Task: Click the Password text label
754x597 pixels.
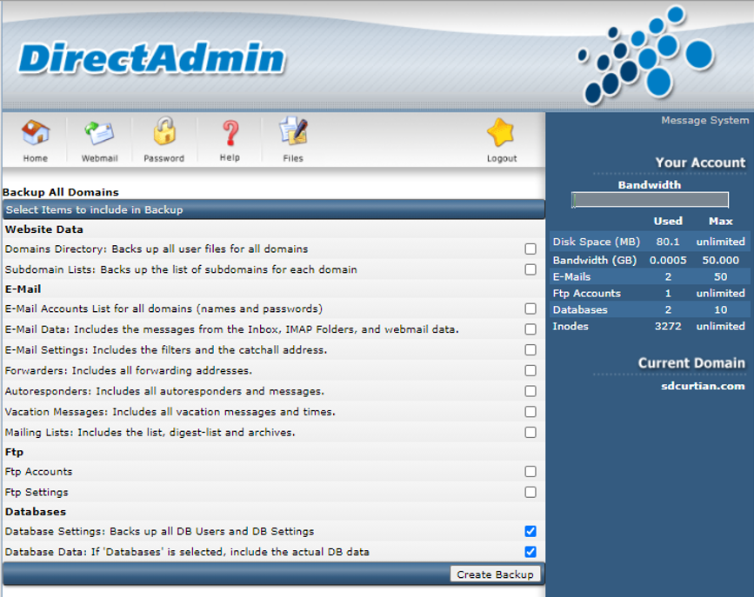Action: pyautogui.click(x=164, y=158)
